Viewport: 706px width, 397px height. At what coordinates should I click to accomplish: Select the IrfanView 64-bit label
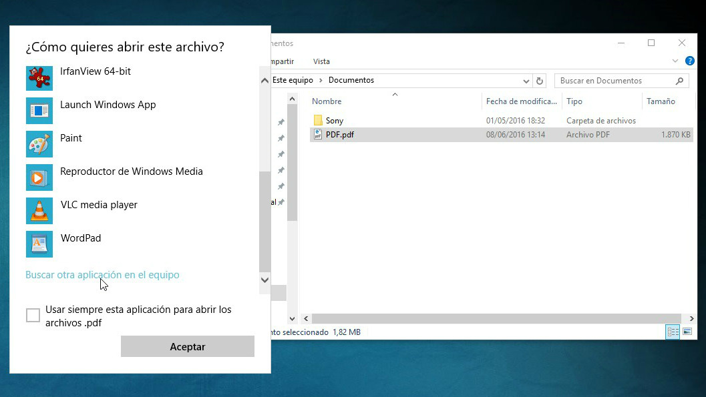coord(96,71)
